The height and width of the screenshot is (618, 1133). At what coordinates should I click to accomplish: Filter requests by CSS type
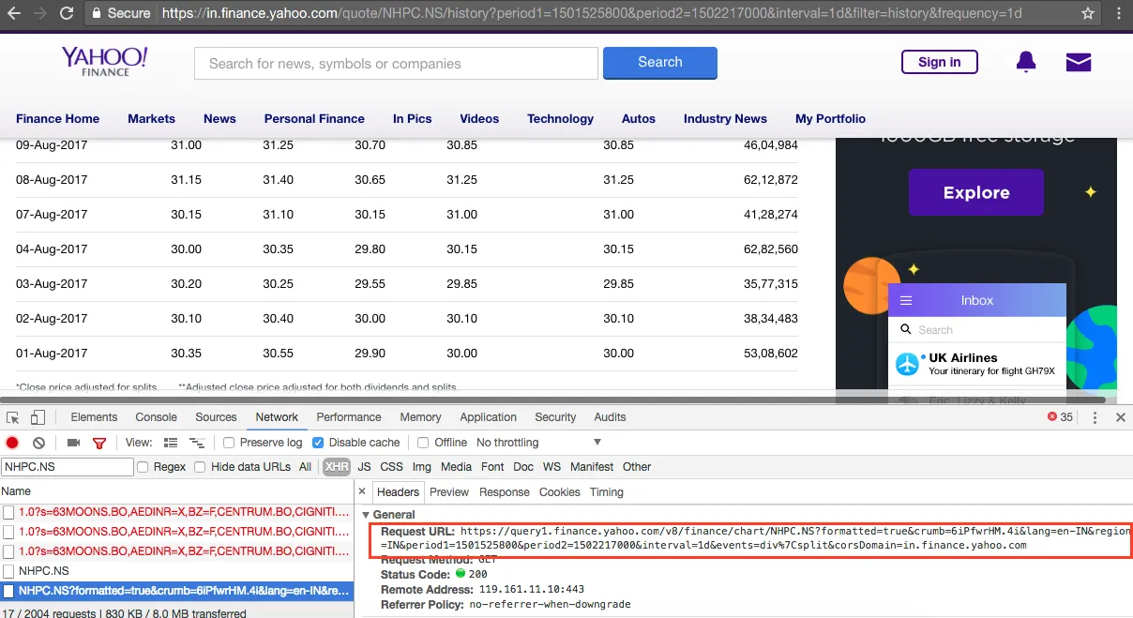point(391,467)
